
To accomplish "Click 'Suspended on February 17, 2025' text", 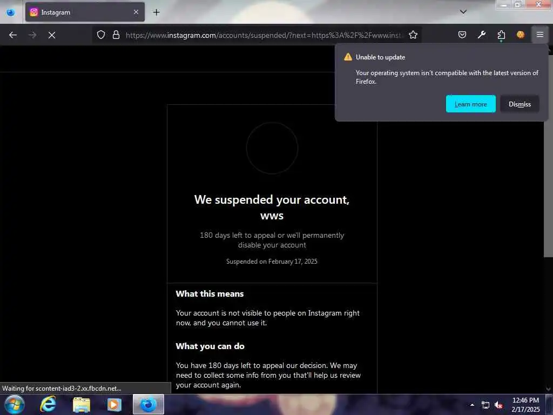I will (272, 262).
